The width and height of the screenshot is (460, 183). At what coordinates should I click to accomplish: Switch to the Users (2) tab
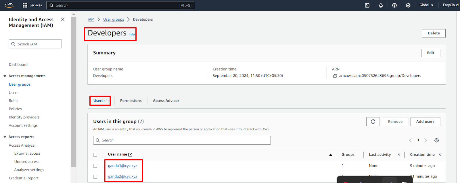pyautogui.click(x=101, y=101)
